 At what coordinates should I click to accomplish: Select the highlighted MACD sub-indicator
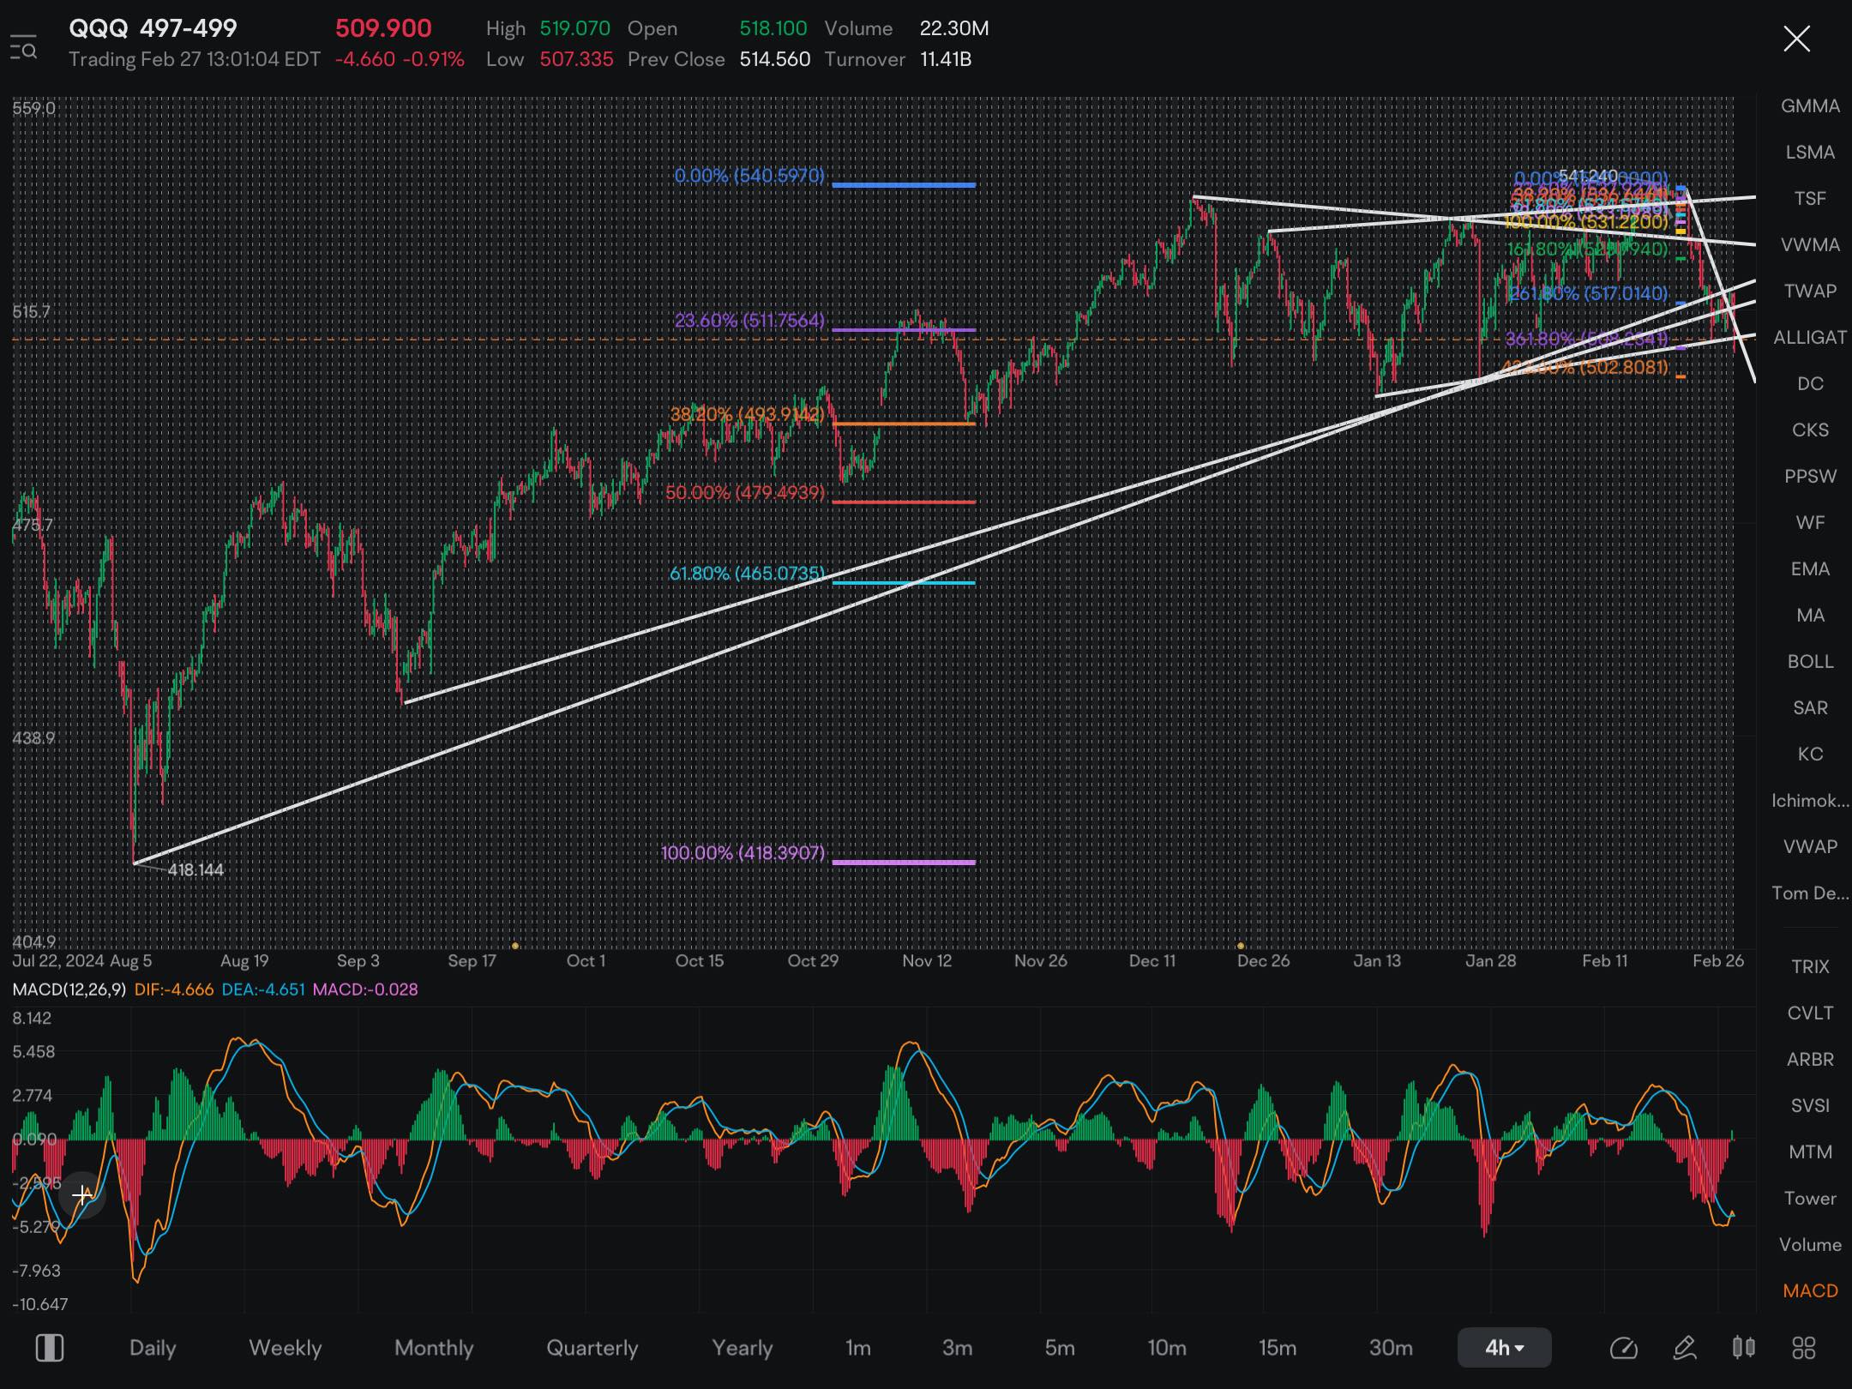point(1810,1290)
